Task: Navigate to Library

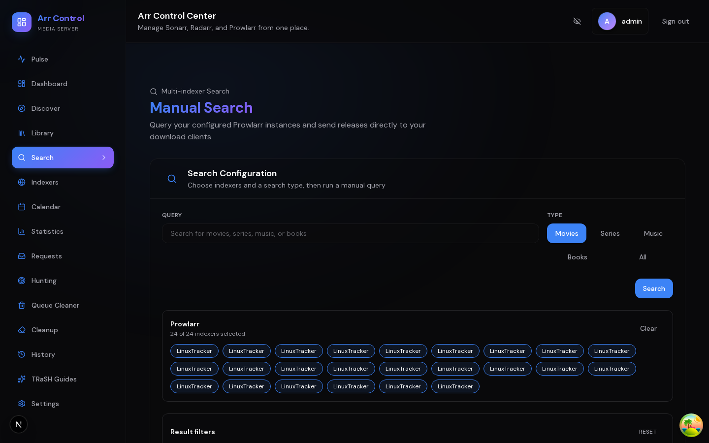Action: point(63,133)
